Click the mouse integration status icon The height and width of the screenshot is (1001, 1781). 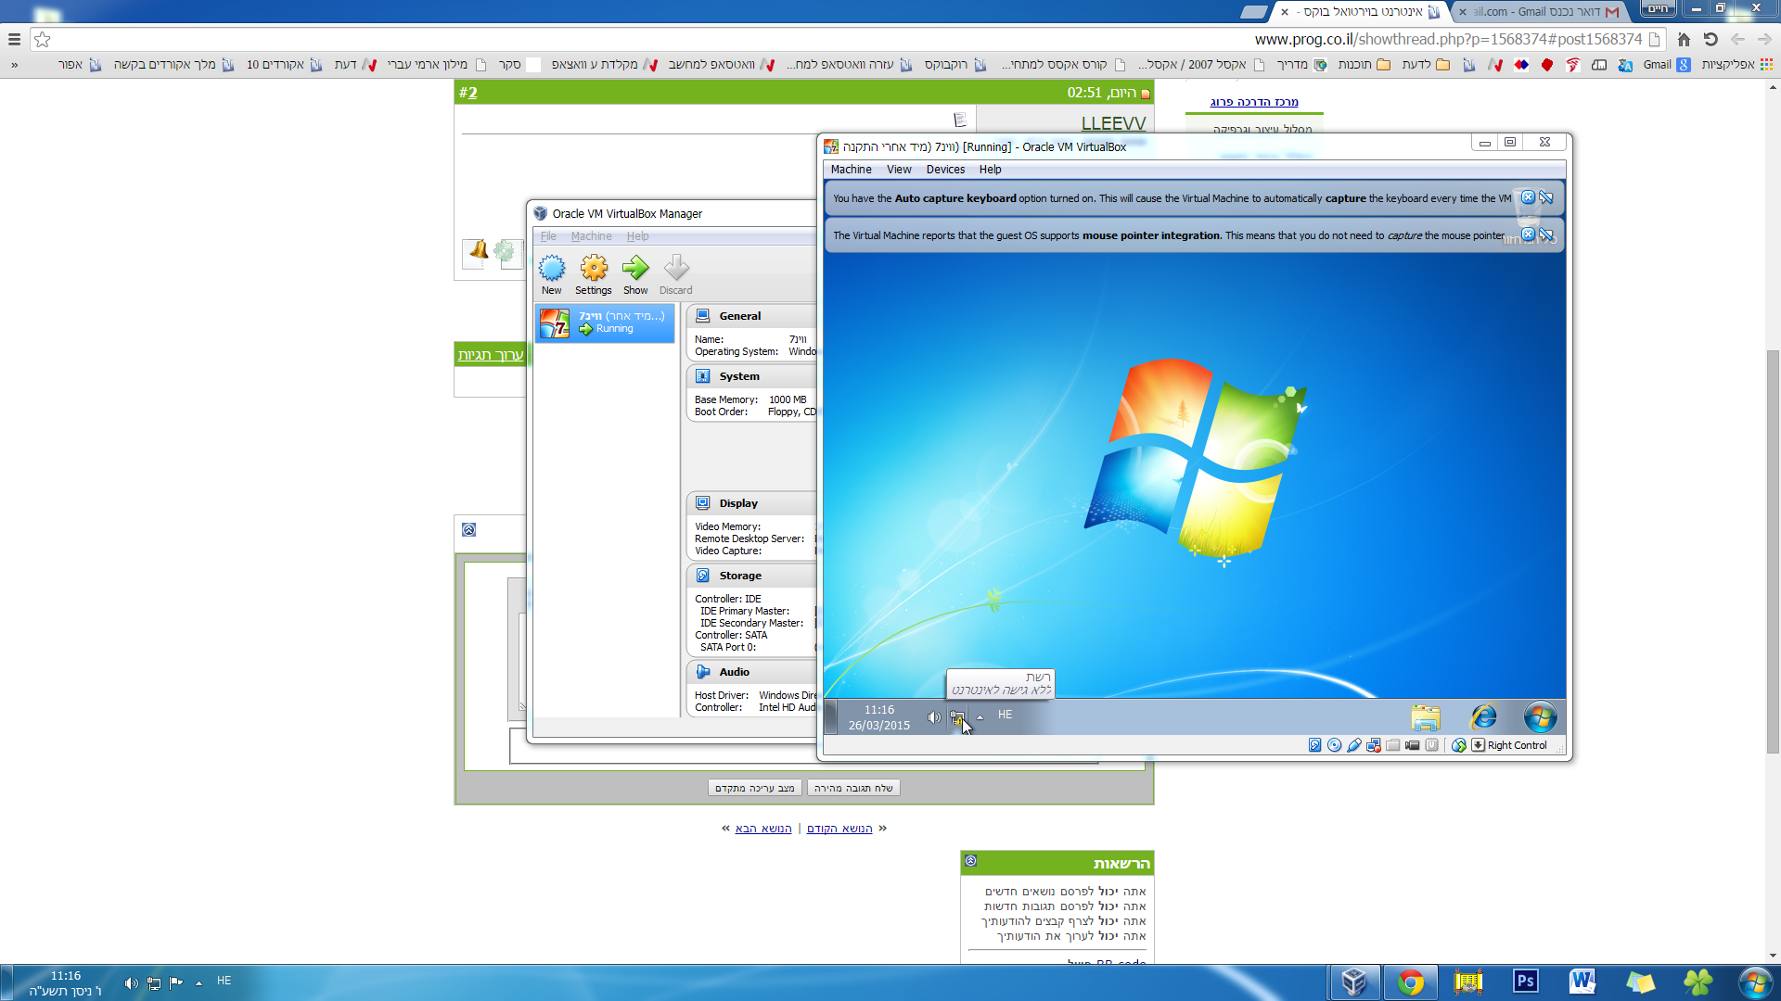click(x=1458, y=745)
